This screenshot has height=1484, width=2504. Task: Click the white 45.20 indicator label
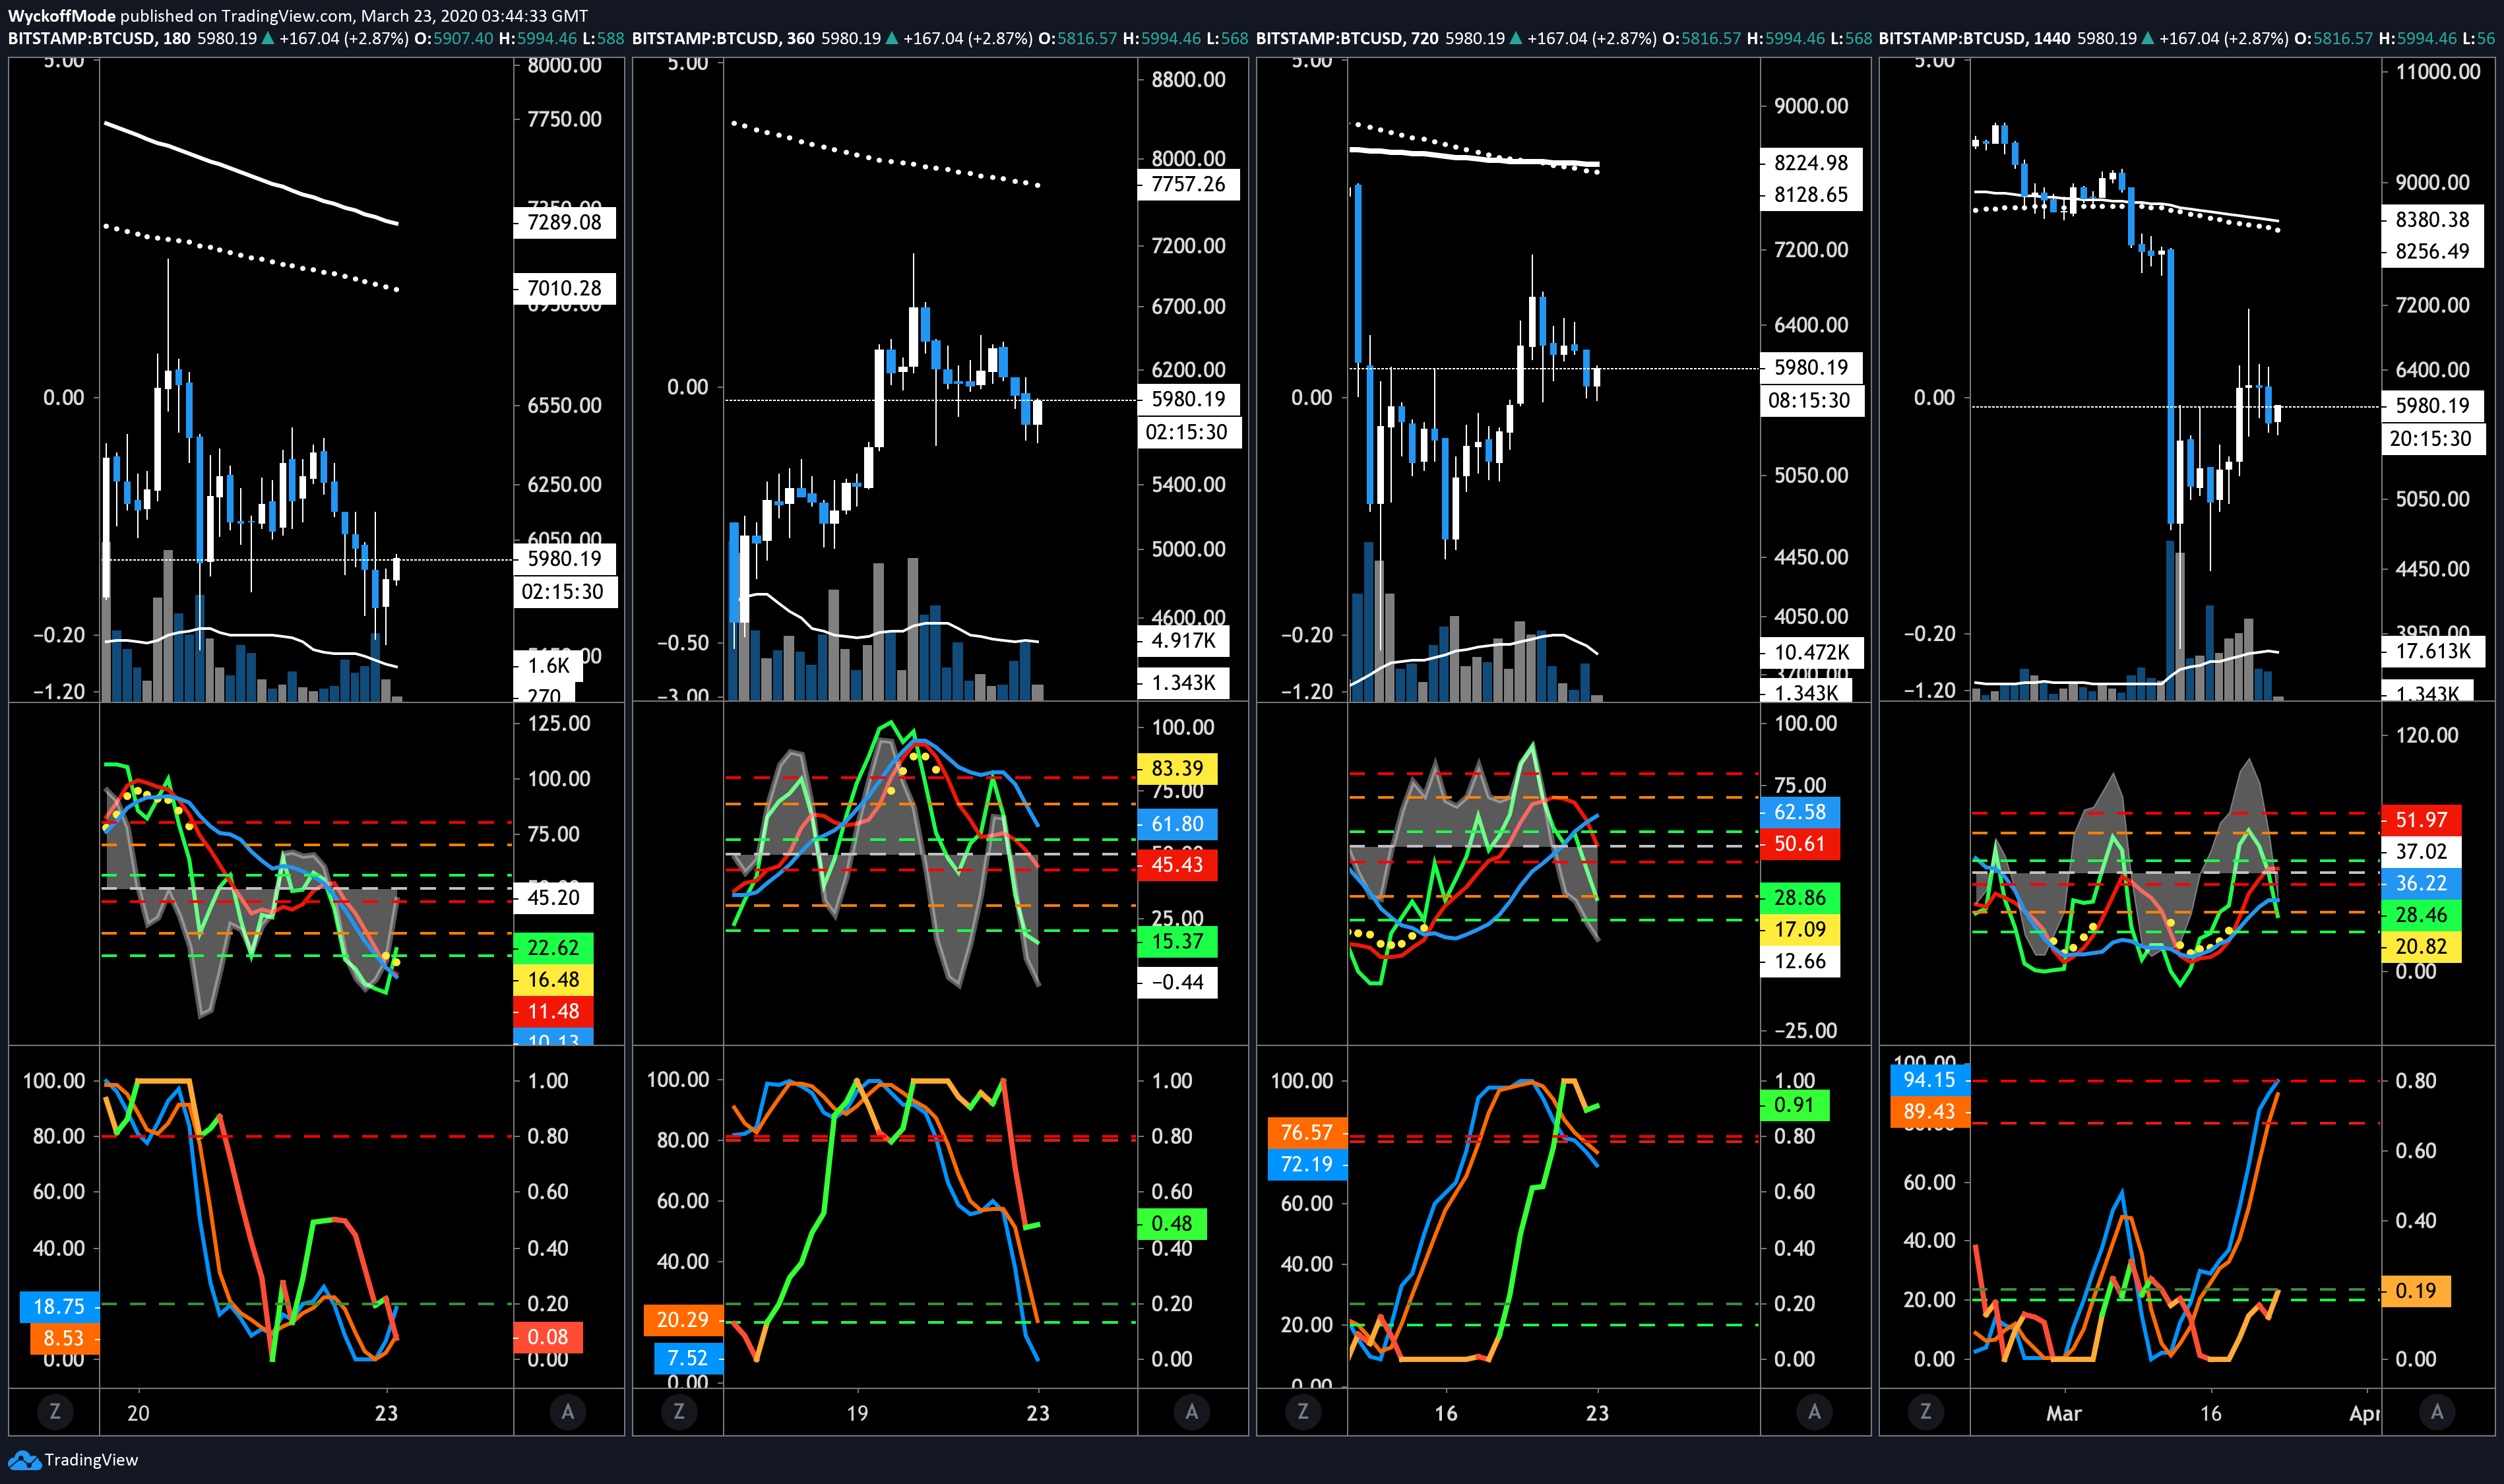point(554,897)
